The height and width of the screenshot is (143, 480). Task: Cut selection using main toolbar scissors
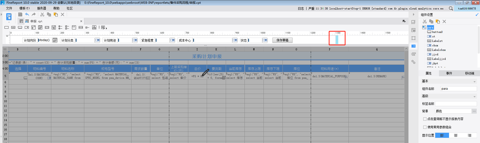tap(42, 14)
